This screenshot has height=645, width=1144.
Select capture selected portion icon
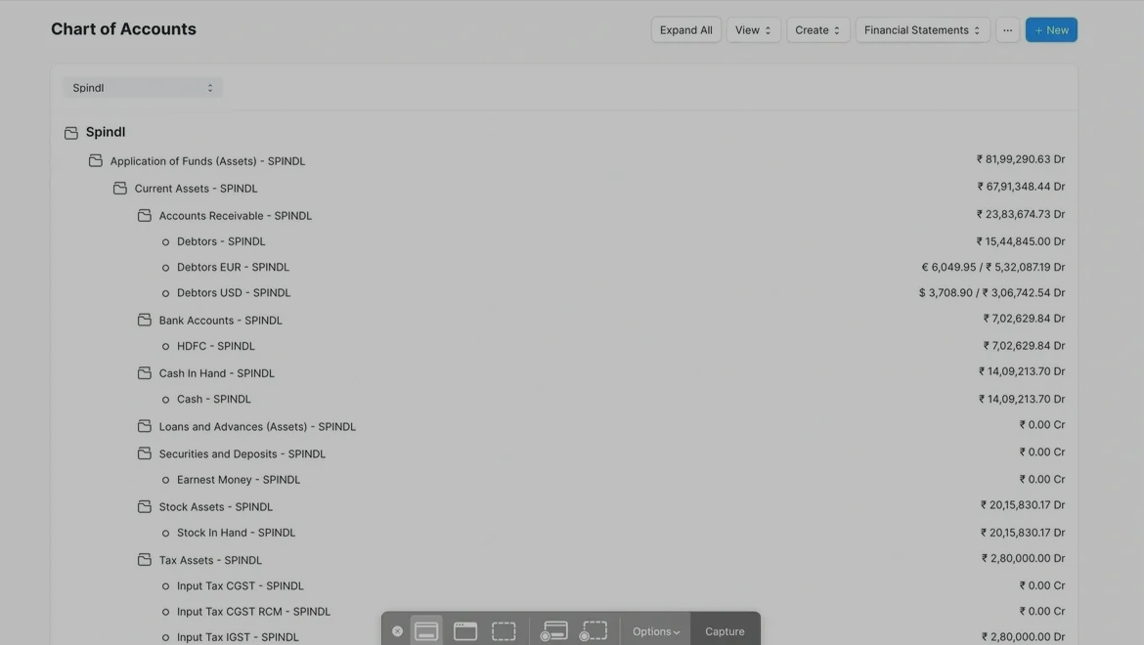(x=504, y=631)
